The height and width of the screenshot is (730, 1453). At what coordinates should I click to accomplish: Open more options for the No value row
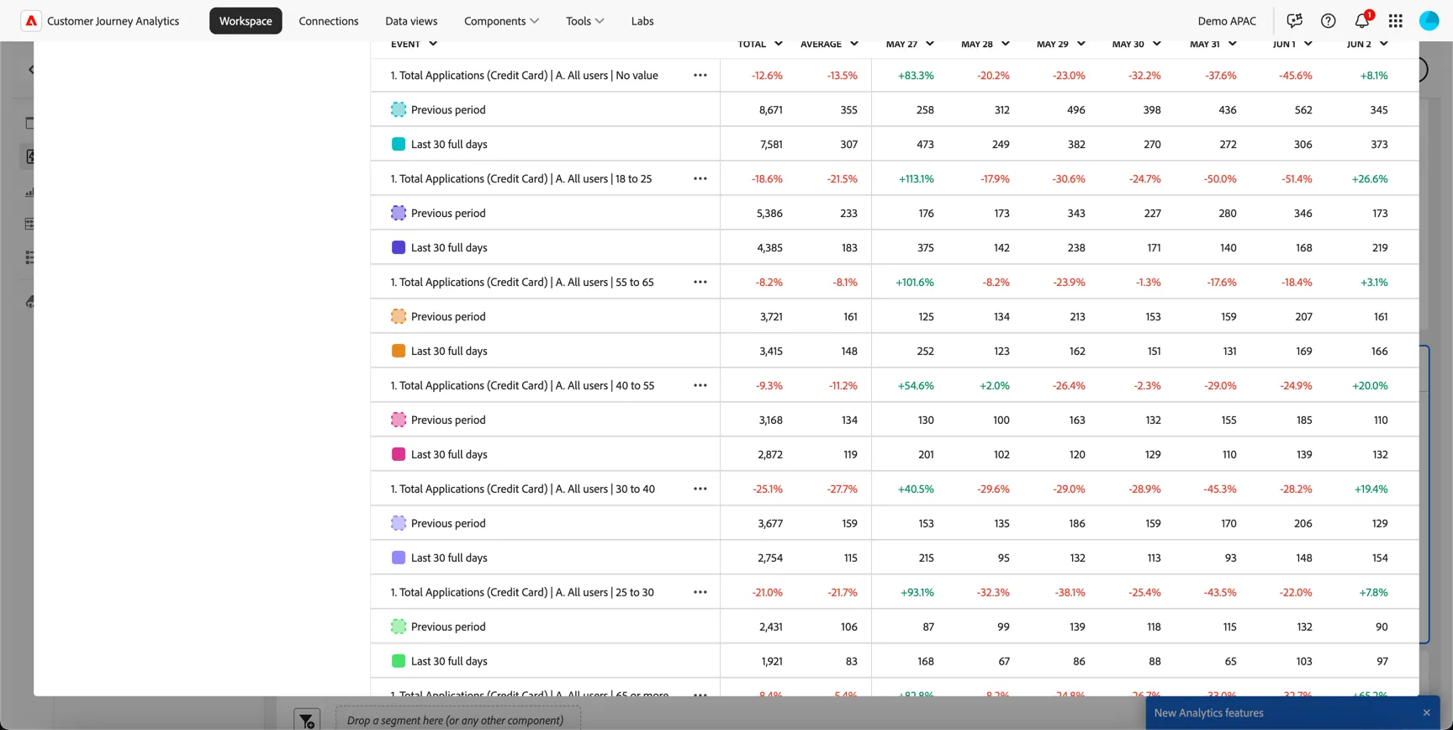click(700, 76)
